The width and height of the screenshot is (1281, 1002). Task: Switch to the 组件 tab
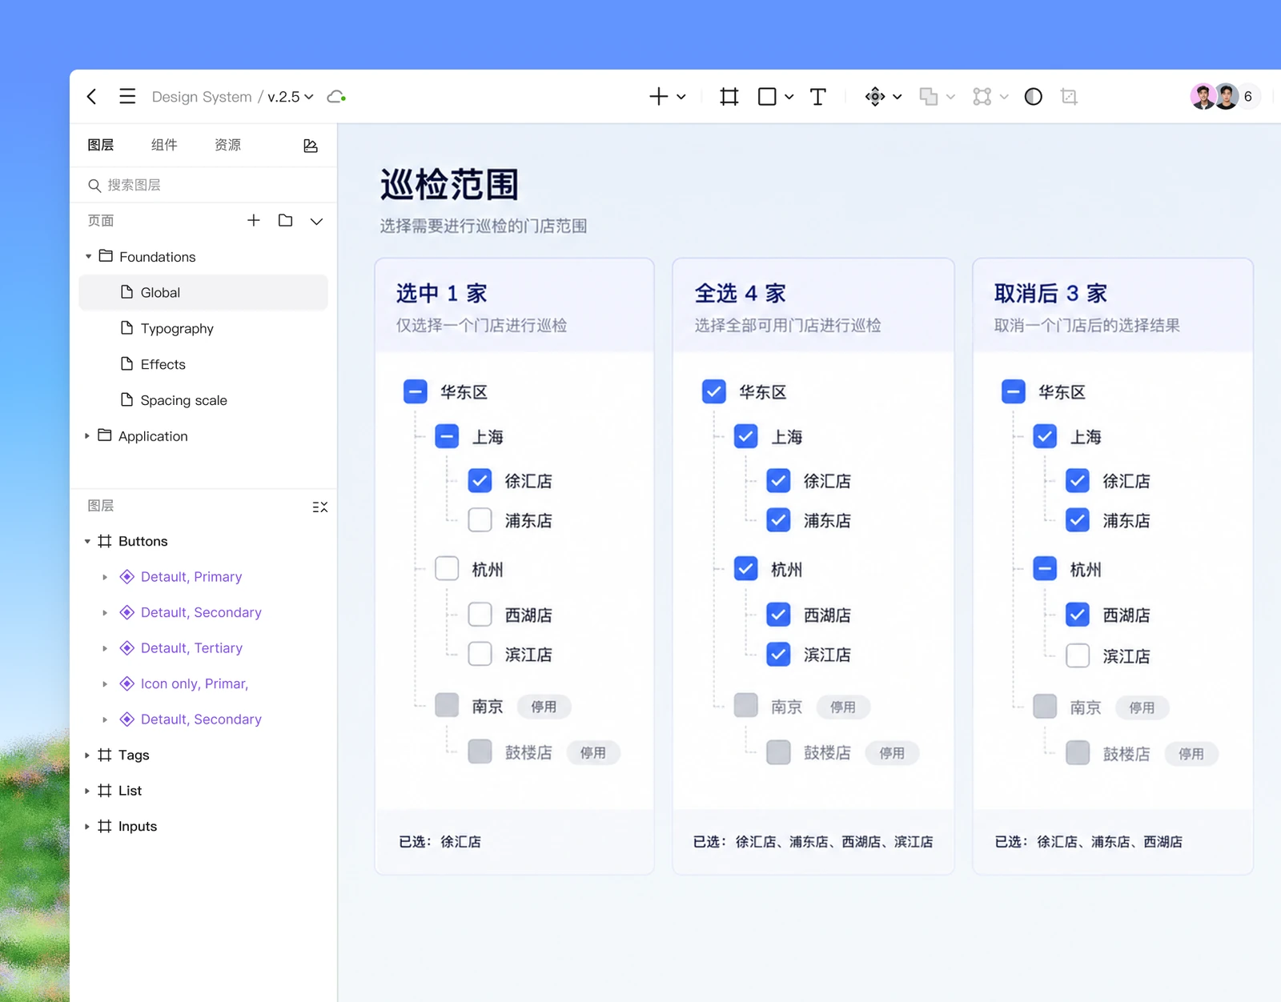(x=164, y=145)
